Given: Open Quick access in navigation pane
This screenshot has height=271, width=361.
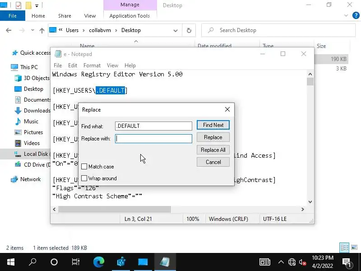Looking at the screenshot, I should click(x=31, y=53).
